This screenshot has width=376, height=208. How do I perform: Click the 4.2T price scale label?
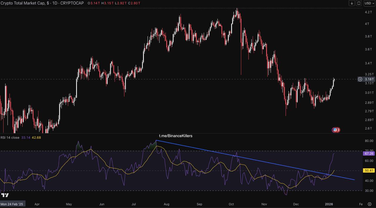coord(368,12)
